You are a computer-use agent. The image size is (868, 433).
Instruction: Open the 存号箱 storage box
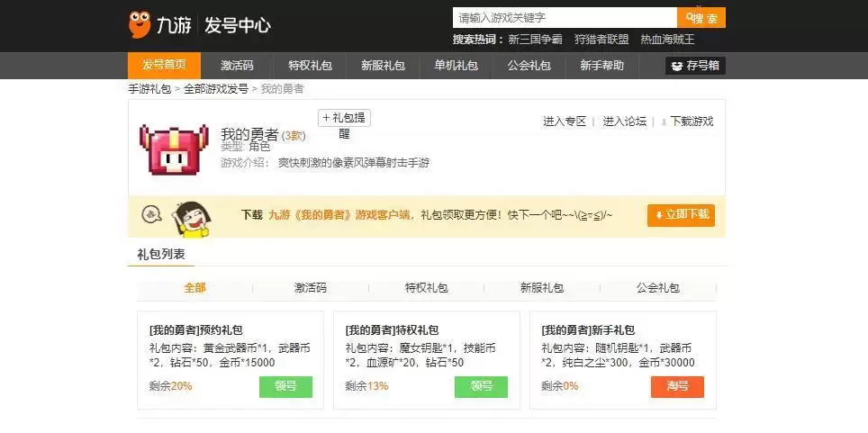tap(695, 66)
